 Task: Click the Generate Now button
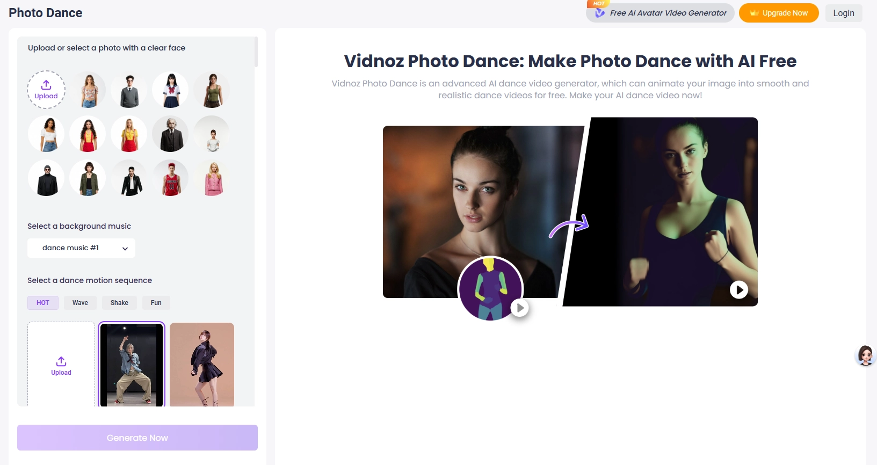click(x=137, y=438)
